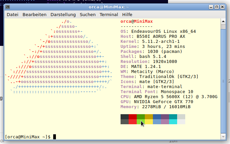Image resolution: width=230 pixels, height=144 pixels.
Task: Click the bright red color block
Action: [133, 122]
